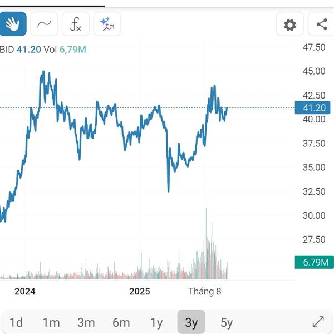Click the share chart icon

tap(321, 24)
